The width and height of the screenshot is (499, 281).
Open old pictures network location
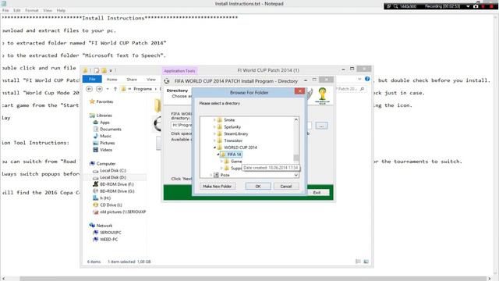pos(123,212)
